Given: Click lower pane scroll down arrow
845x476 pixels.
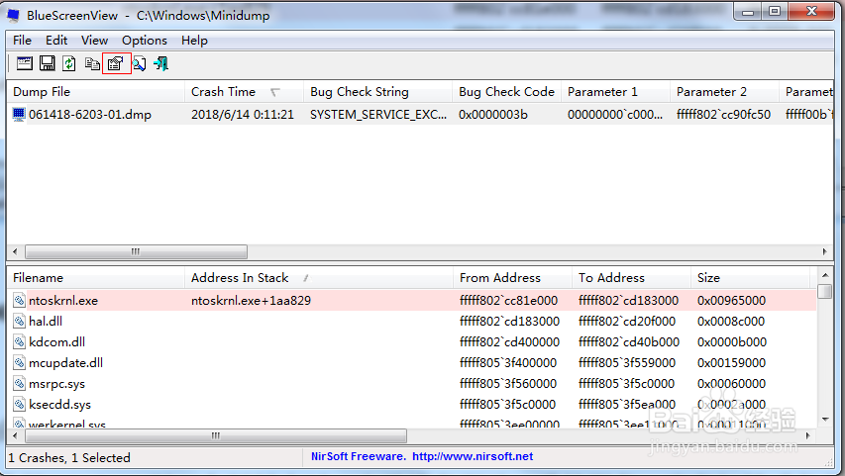Looking at the screenshot, I should 825,419.
